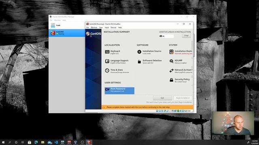Open Microsoft Store from the taskbar
This screenshot has width=259, height=145.
30,142
